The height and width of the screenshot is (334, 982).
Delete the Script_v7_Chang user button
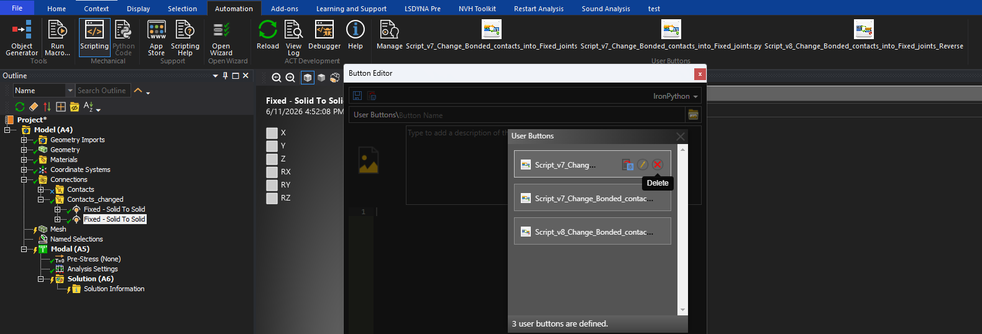tap(658, 165)
